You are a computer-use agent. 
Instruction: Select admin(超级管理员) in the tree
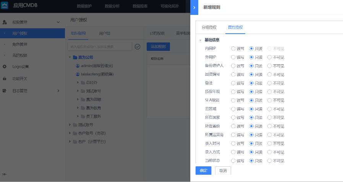tap(97, 66)
